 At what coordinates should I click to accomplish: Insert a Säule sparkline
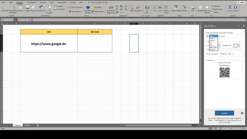(x=160, y=8)
